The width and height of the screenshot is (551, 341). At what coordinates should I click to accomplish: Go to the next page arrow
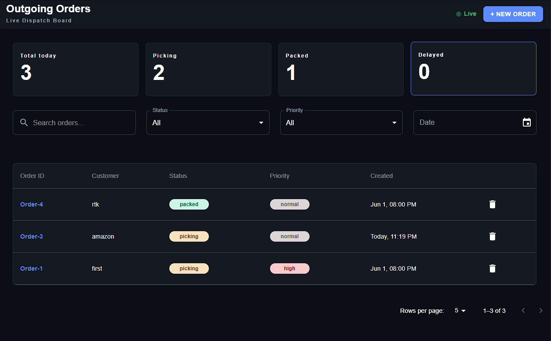[541, 311]
